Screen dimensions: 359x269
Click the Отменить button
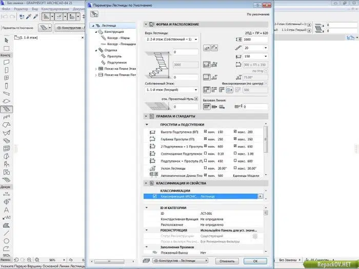tap(227, 261)
